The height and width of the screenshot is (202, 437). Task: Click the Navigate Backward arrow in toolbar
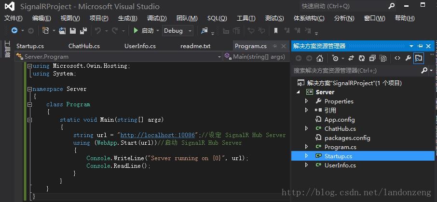[14, 31]
